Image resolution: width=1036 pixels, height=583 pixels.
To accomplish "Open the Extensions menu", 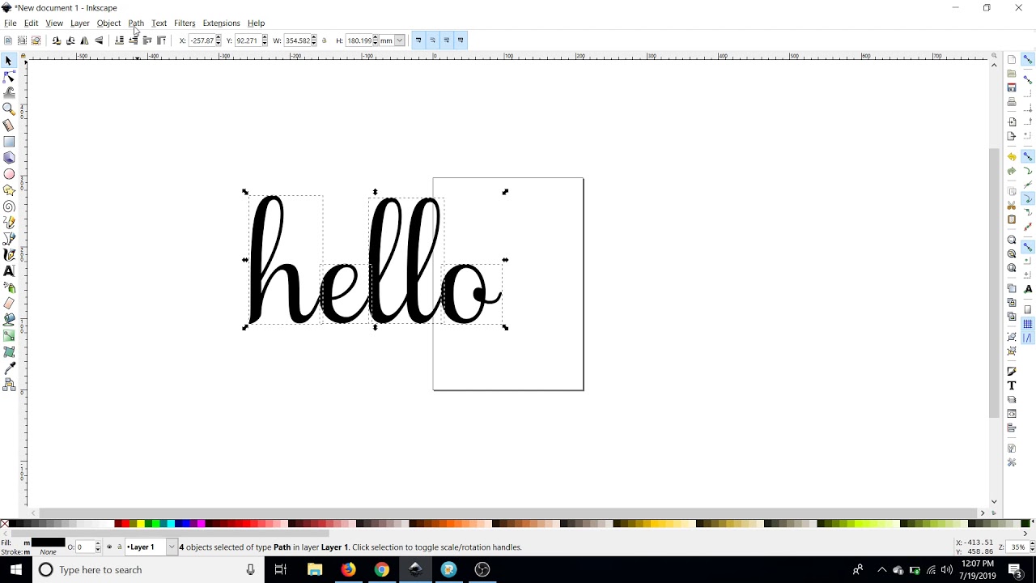I will tap(221, 23).
